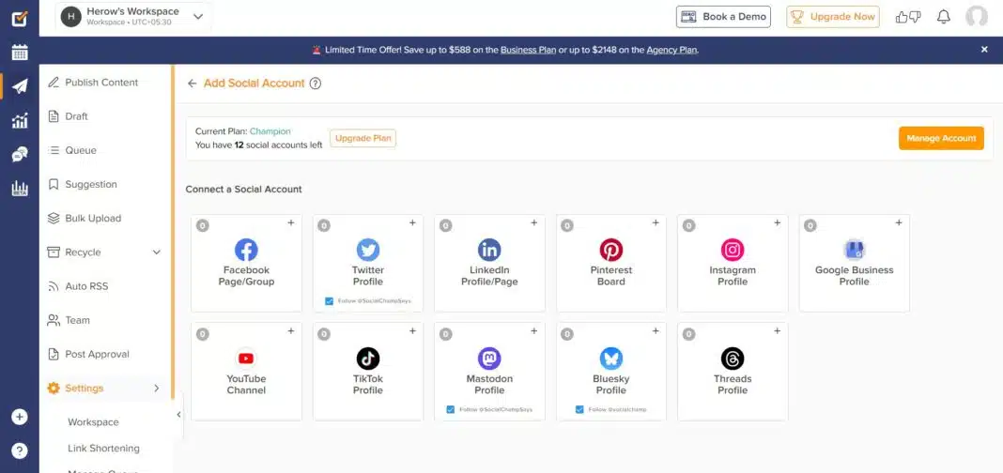1003x473 pixels.
Task: Click plus on the Instagram Profile card
Action: point(778,223)
